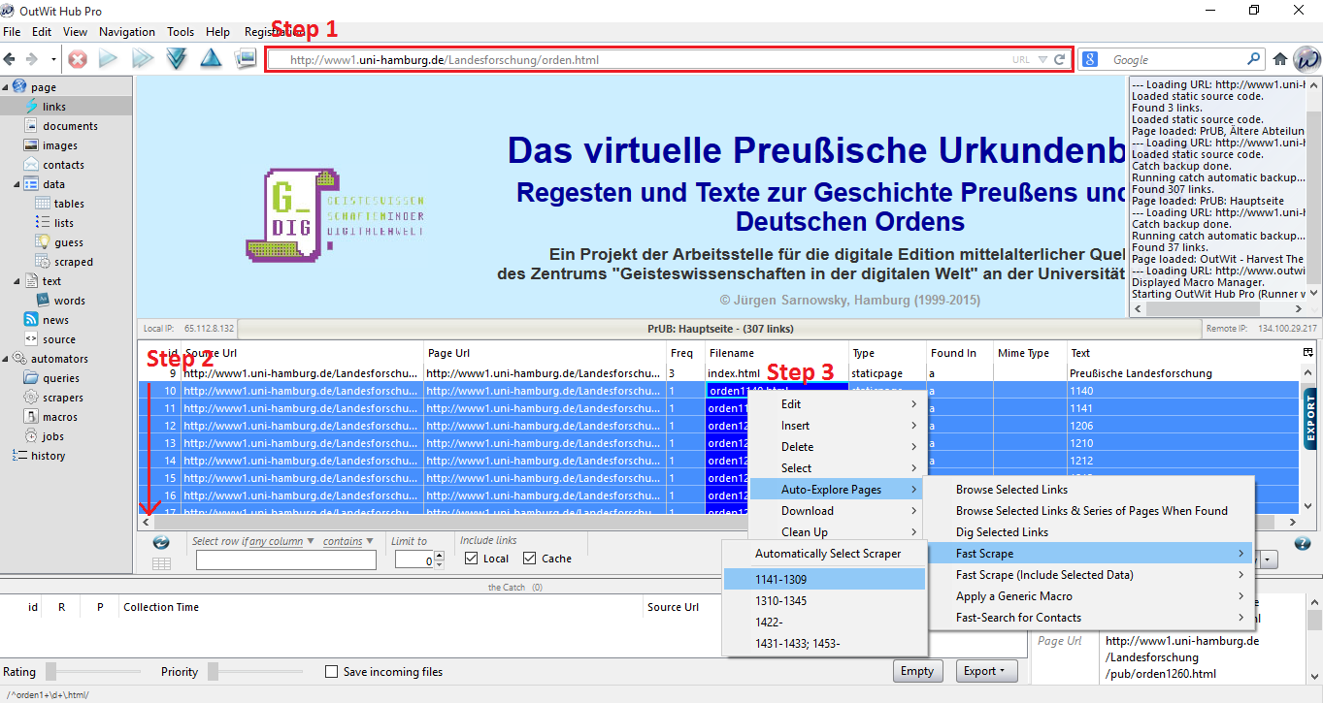Toggle the Save incoming files checkbox
The height and width of the screenshot is (703, 1323).
tap(332, 672)
